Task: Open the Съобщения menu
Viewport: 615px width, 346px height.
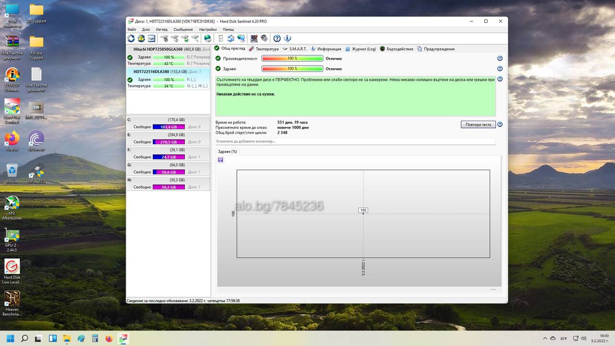Action: [x=183, y=29]
